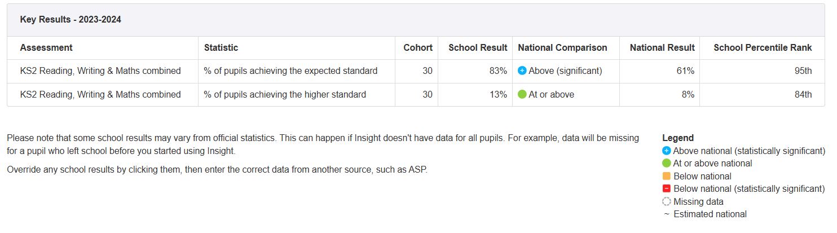Image resolution: width=837 pixels, height=233 pixels.
Task: Select the Assessment column header
Action: [46, 48]
